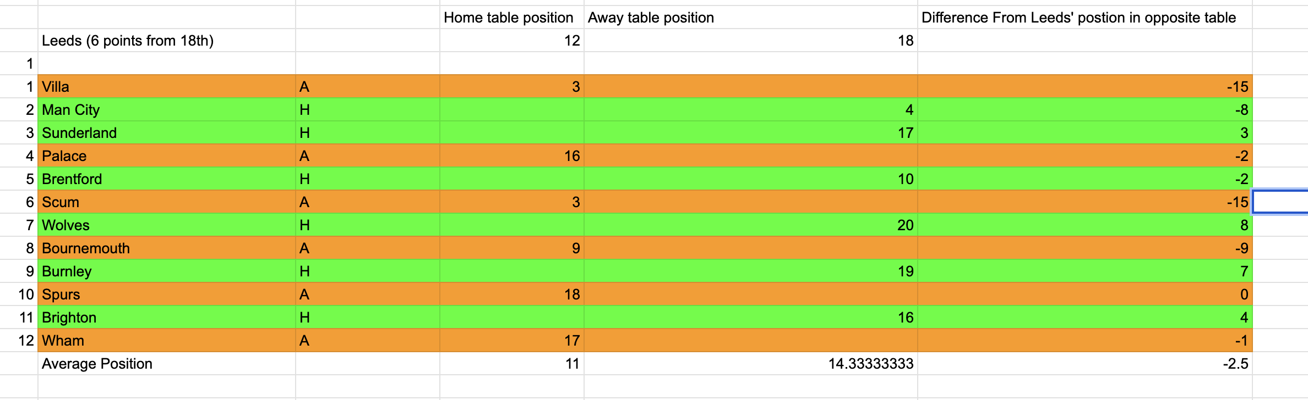Click the 'Away table position' header cell

(x=750, y=18)
